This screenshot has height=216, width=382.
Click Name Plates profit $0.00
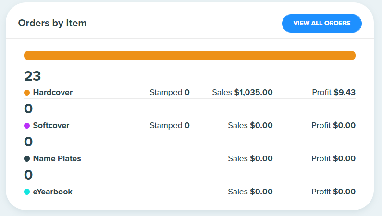pyautogui.click(x=345, y=158)
